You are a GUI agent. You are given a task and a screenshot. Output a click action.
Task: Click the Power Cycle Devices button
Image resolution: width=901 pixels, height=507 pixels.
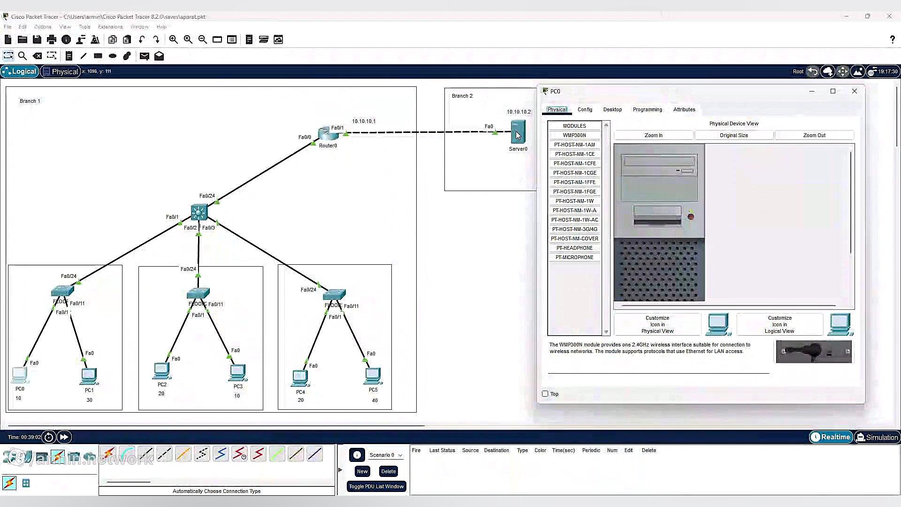click(49, 437)
